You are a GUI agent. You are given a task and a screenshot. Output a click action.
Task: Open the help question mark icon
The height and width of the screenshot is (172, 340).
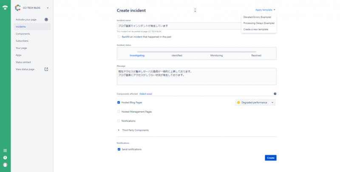(5, 158)
